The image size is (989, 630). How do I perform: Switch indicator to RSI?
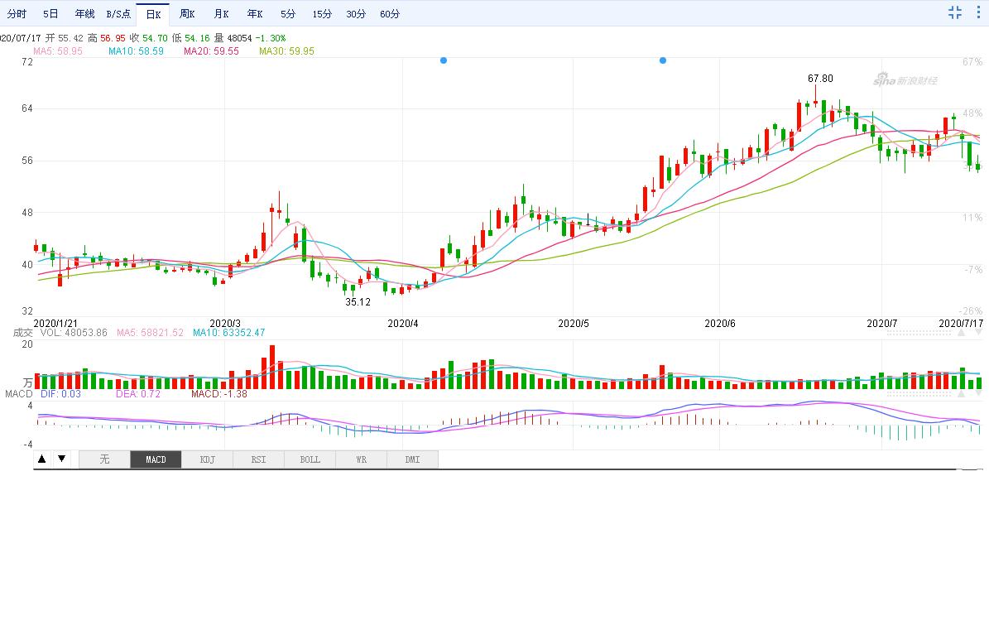(x=258, y=459)
